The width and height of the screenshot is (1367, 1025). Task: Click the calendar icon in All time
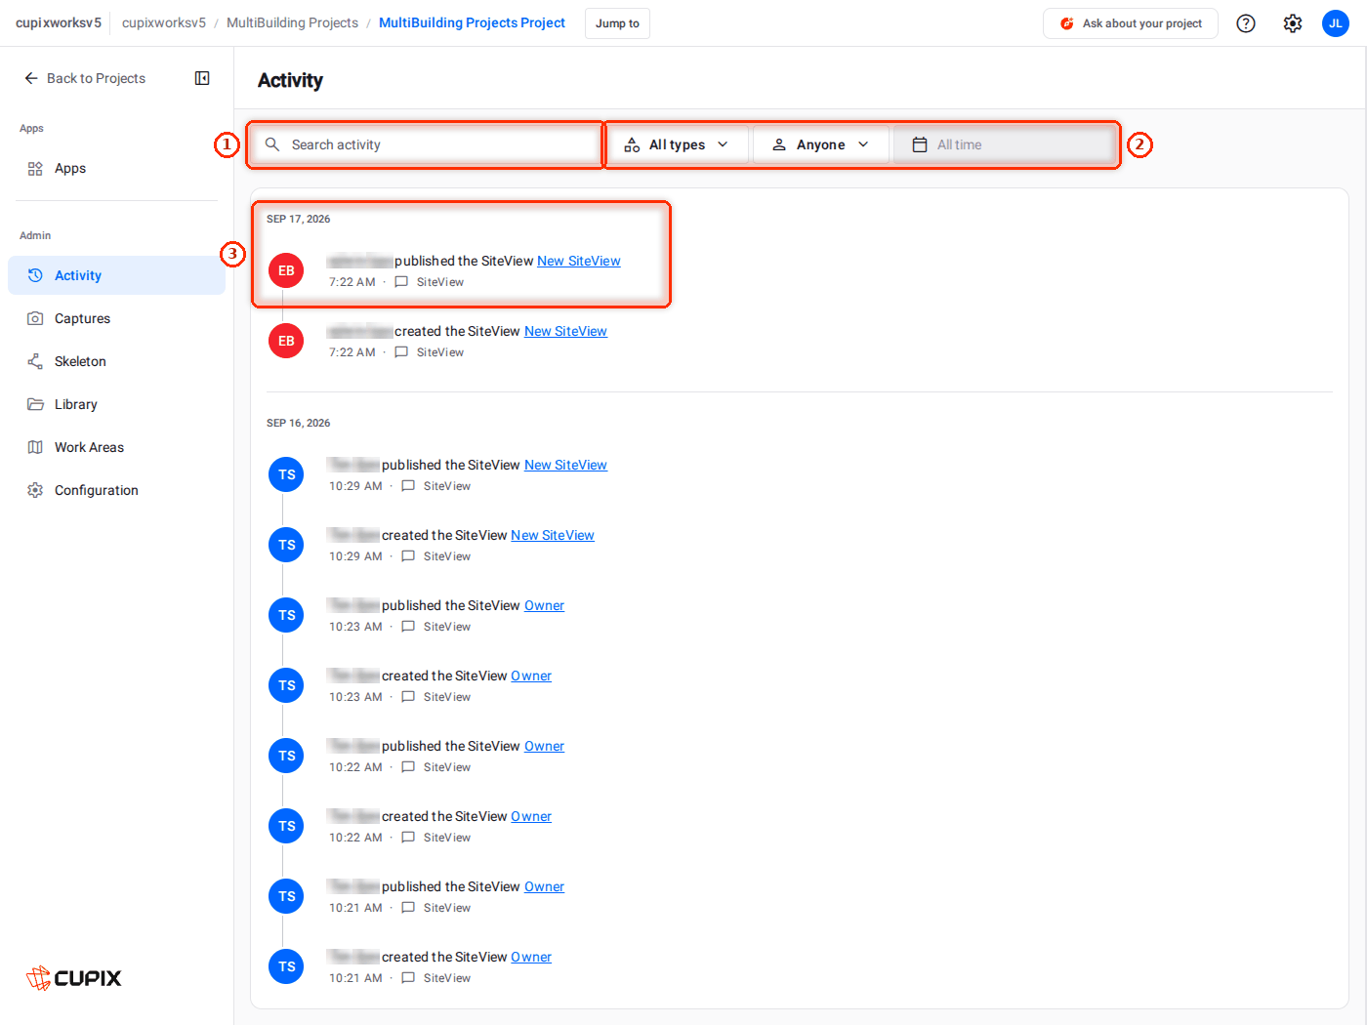pyautogui.click(x=920, y=144)
